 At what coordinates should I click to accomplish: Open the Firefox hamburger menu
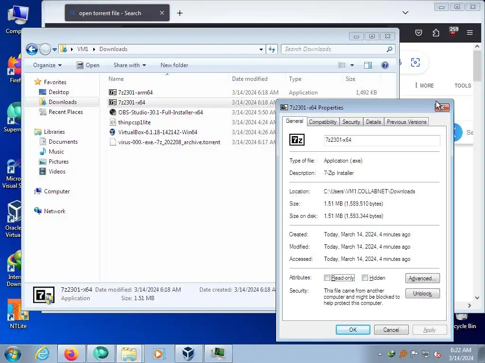(470, 33)
